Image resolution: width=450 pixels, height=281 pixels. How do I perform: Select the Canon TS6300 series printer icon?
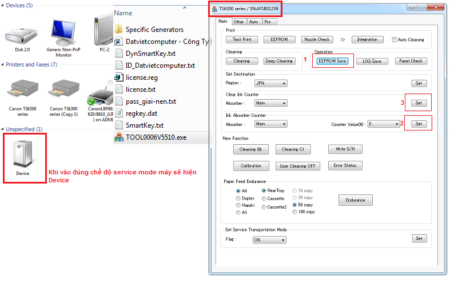pos(23,88)
